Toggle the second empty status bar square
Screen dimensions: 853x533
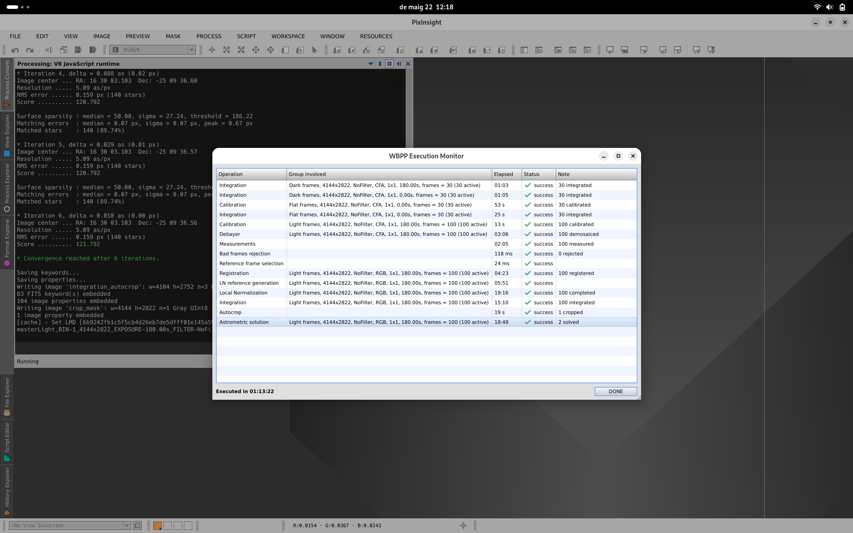click(178, 525)
